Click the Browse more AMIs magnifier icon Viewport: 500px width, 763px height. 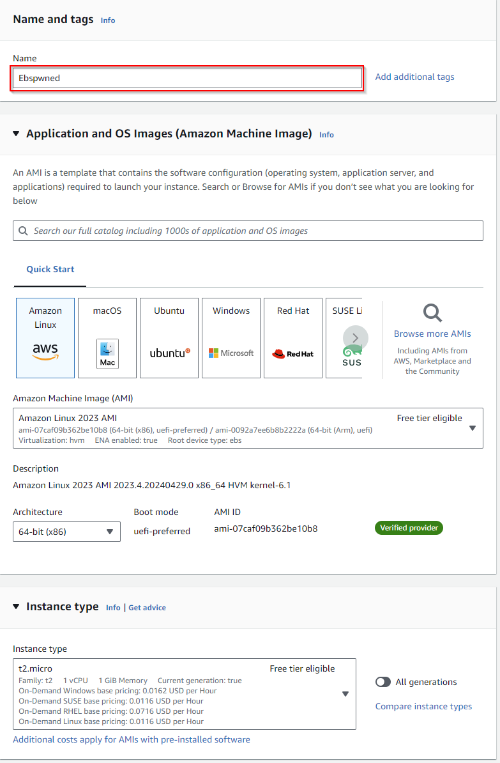(432, 313)
